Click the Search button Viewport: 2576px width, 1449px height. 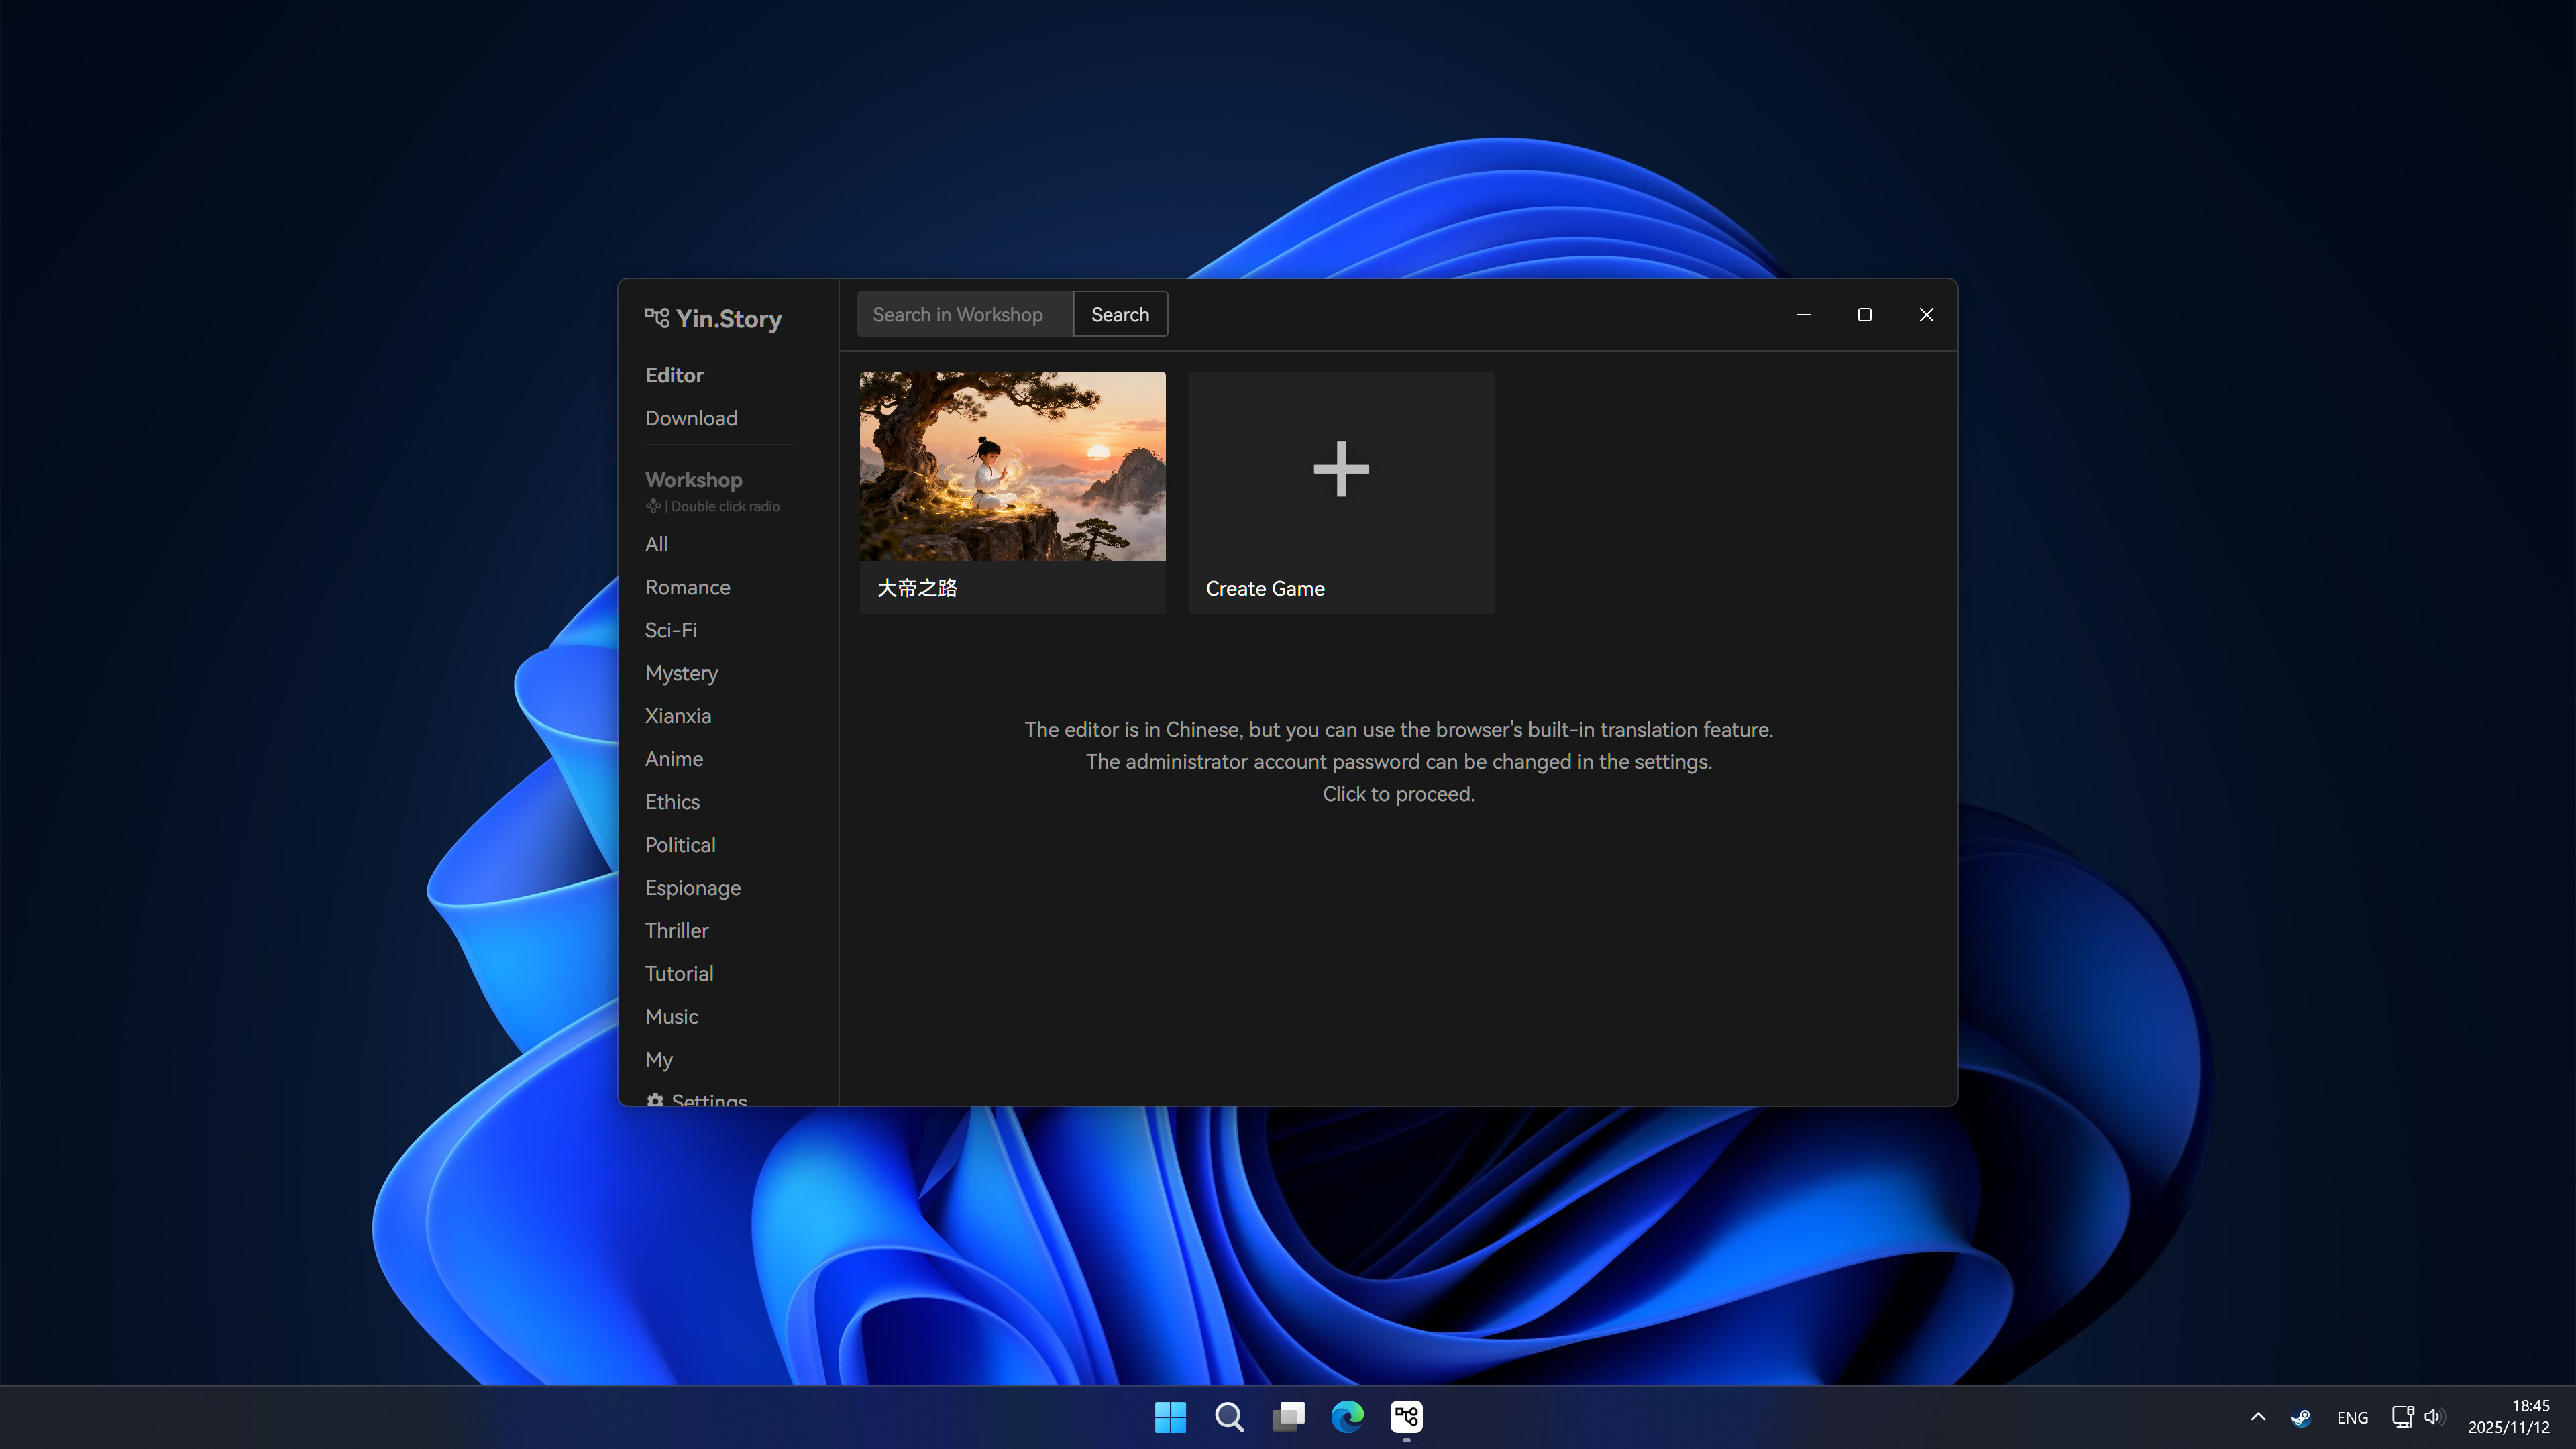click(1120, 314)
